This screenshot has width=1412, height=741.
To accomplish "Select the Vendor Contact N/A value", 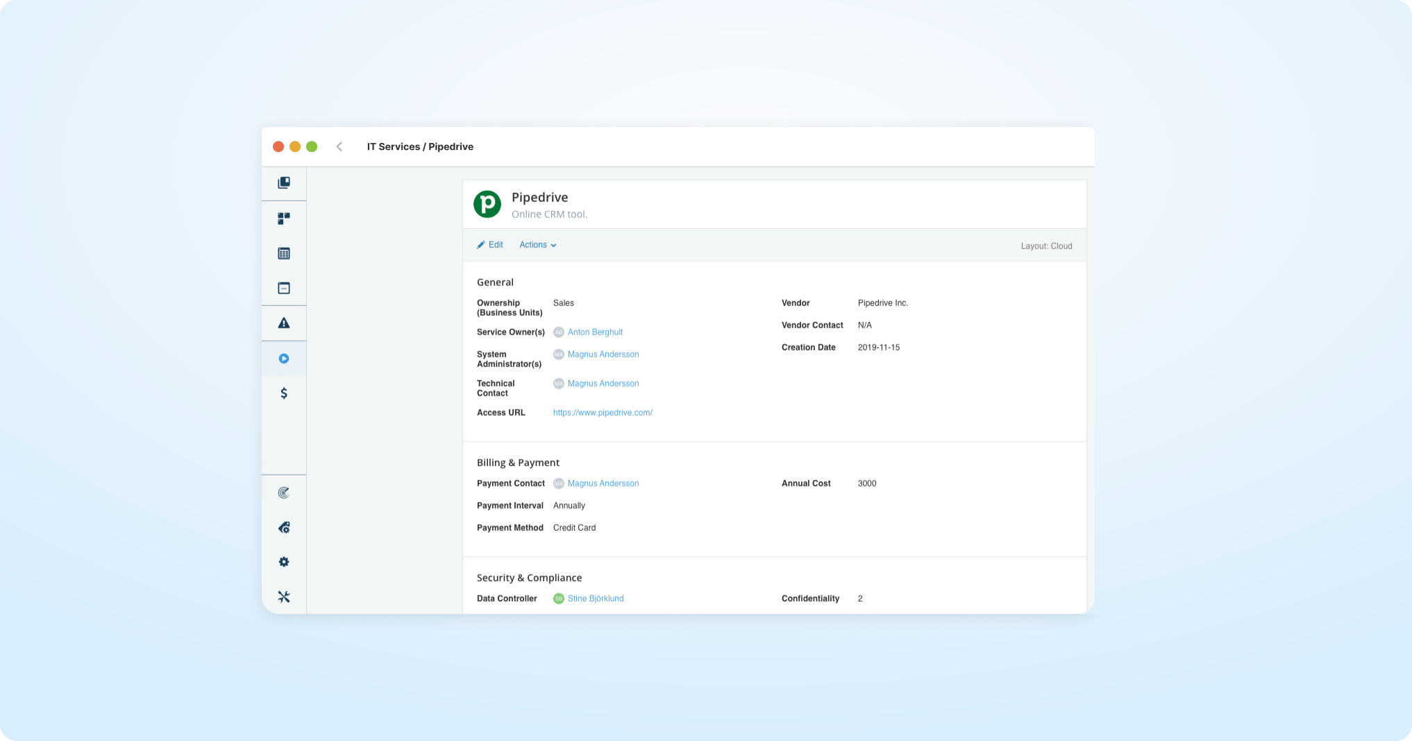I will pyautogui.click(x=865, y=325).
